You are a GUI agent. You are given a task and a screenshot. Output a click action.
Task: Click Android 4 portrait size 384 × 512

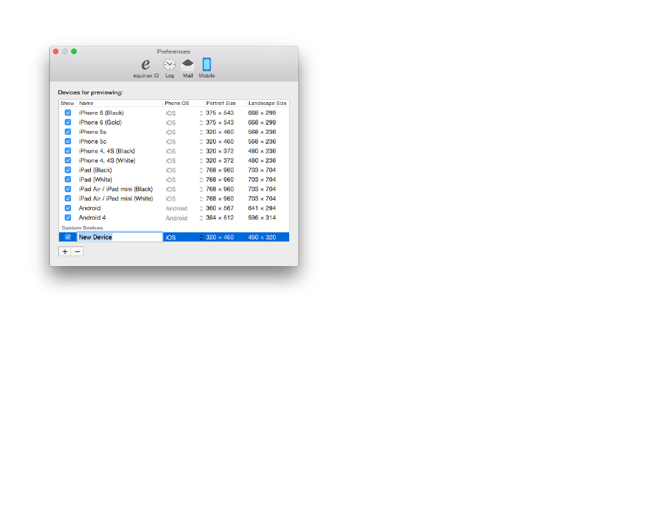click(x=219, y=218)
